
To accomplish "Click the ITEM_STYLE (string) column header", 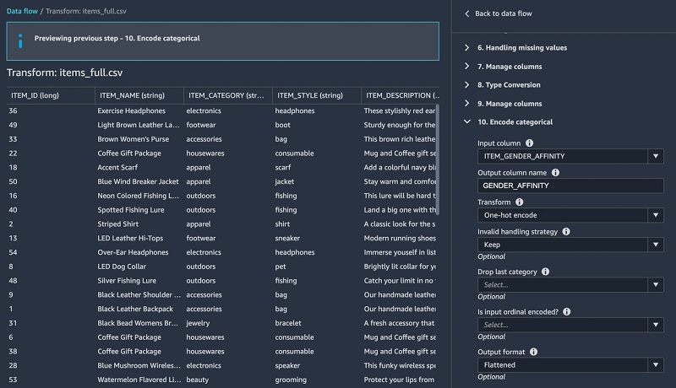I will pyautogui.click(x=317, y=95).
